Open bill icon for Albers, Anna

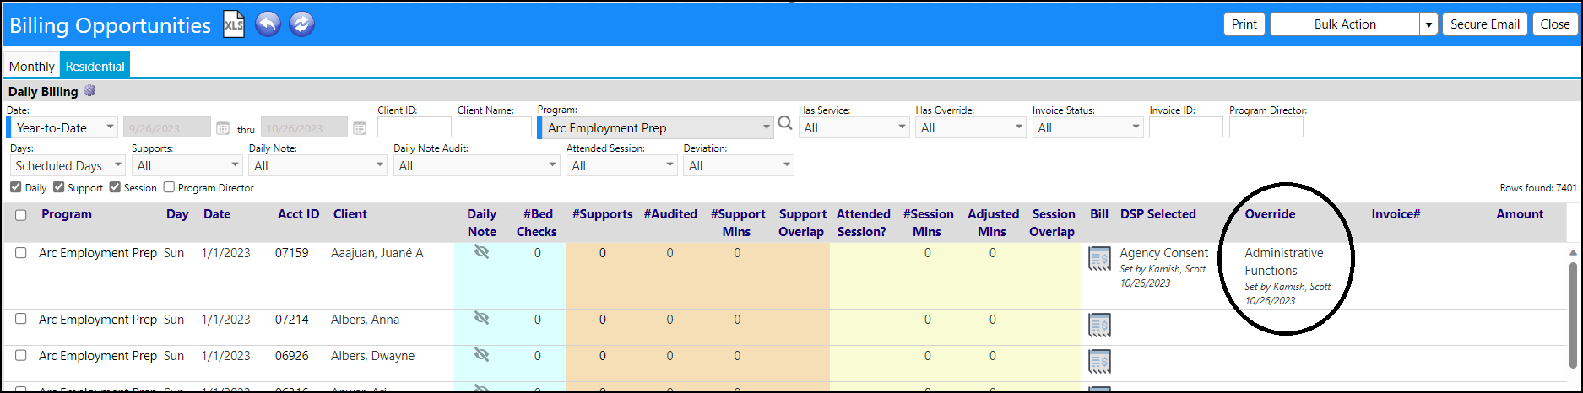(x=1099, y=325)
